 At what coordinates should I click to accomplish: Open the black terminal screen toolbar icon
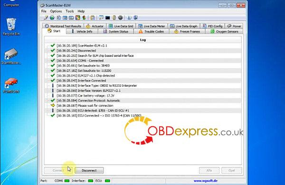coord(108,18)
